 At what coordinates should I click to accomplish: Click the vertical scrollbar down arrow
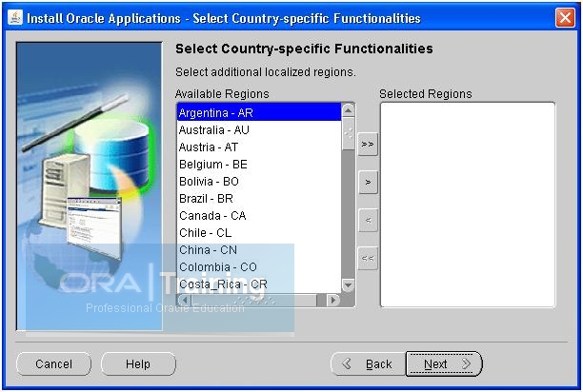[x=348, y=285]
